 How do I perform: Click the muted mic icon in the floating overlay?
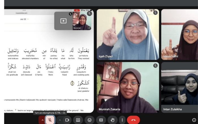click(x=71, y=14)
